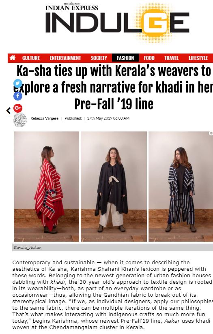Screen dimensions: 213x334
Task: Share article on Twitter
Action: [18, 83]
